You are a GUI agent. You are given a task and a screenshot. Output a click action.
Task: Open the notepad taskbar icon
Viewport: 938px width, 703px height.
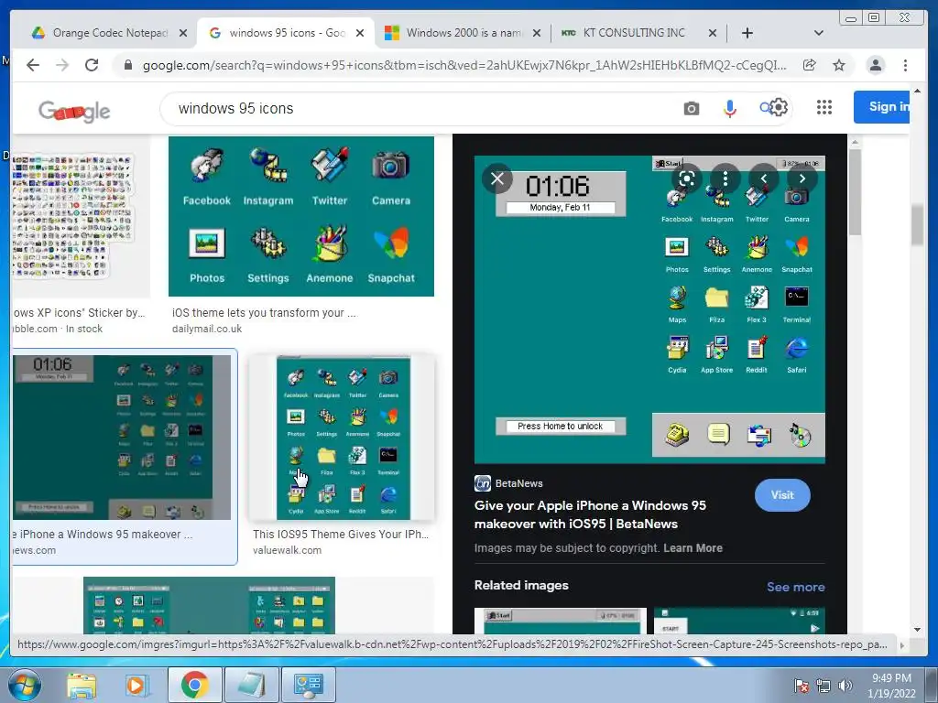click(x=252, y=685)
